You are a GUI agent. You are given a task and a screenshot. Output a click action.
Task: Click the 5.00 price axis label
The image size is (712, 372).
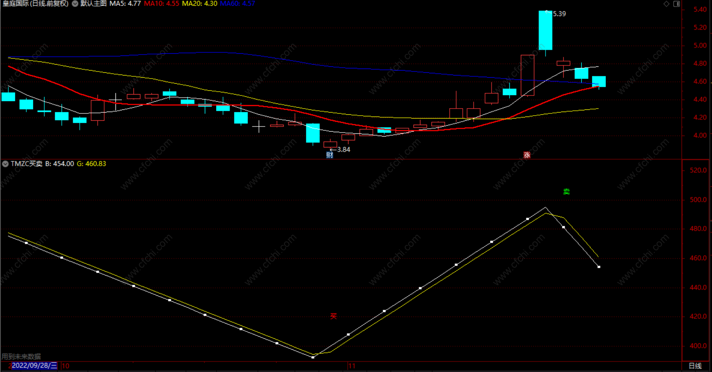click(x=700, y=45)
